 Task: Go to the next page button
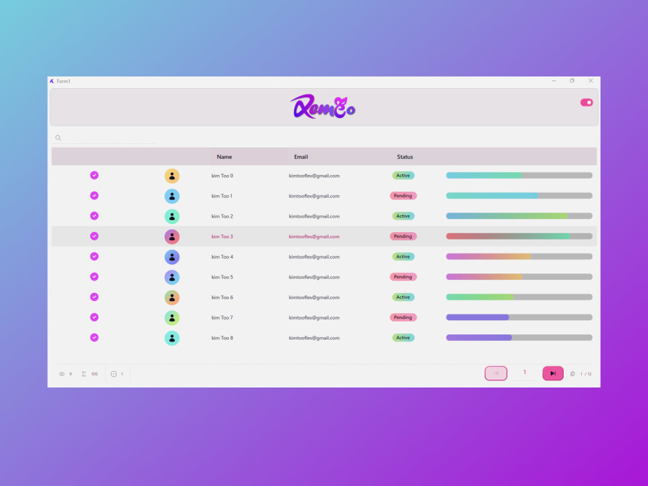(x=553, y=373)
